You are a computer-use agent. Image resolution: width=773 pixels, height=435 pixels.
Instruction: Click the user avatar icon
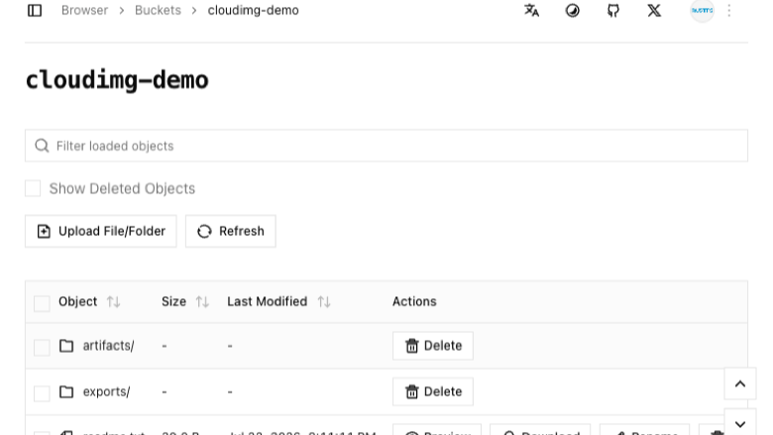[702, 10]
